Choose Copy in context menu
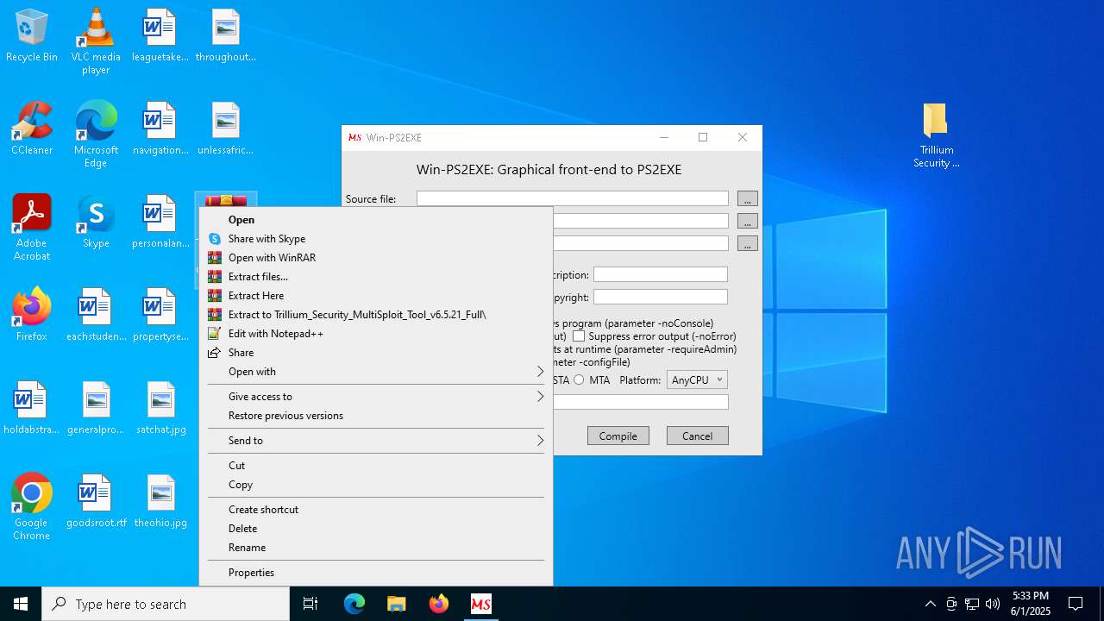 click(x=376, y=485)
